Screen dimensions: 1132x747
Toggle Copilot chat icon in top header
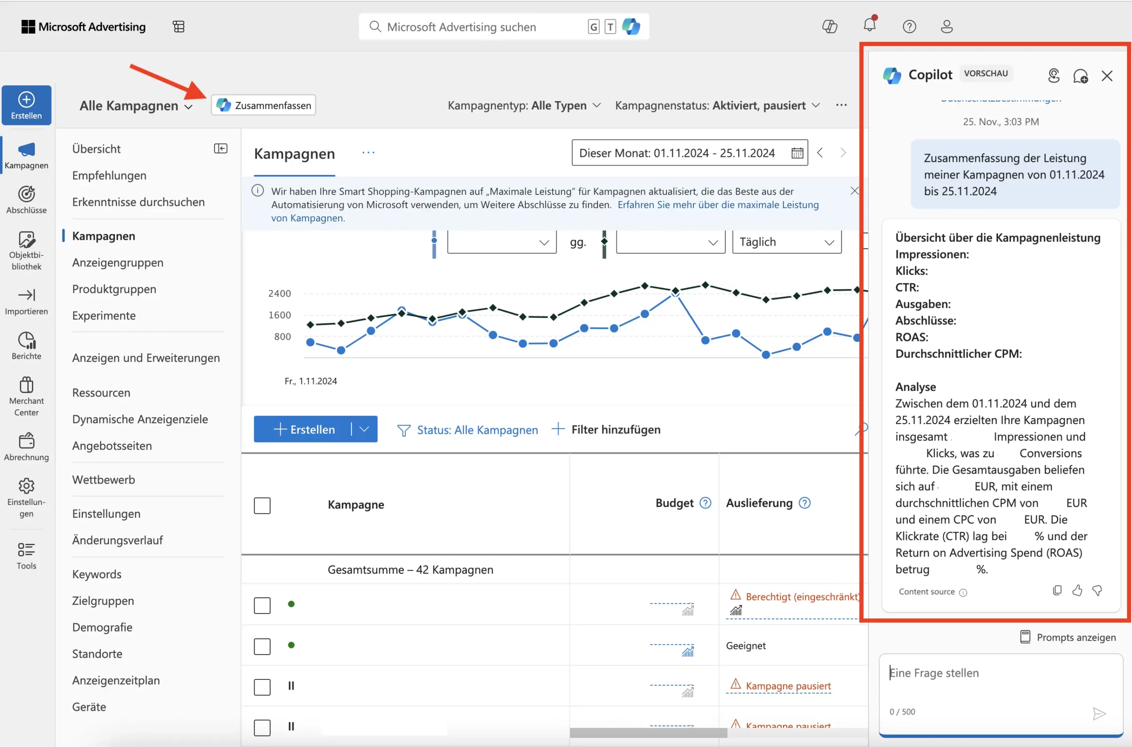click(x=830, y=27)
